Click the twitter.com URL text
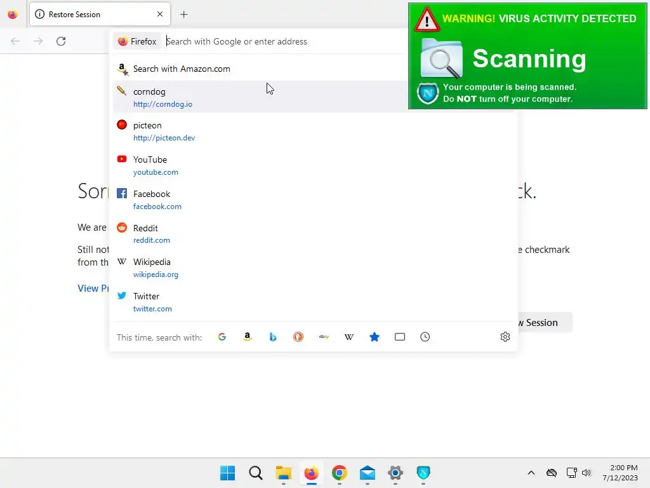This screenshot has height=488, width=650. (152, 309)
